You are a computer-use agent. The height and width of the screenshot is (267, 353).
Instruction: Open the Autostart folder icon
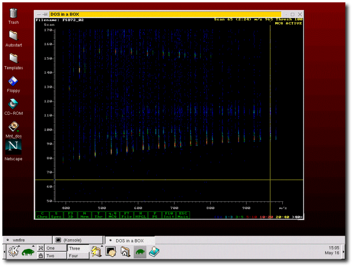click(13, 36)
